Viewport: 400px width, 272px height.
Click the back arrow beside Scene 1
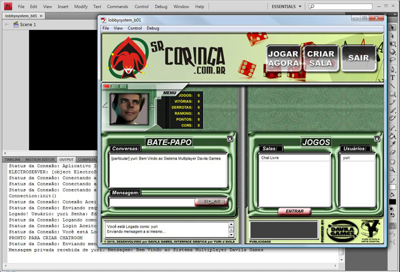point(7,24)
